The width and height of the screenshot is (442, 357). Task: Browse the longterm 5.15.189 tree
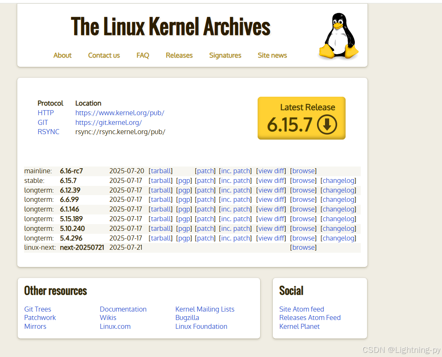[x=304, y=219]
